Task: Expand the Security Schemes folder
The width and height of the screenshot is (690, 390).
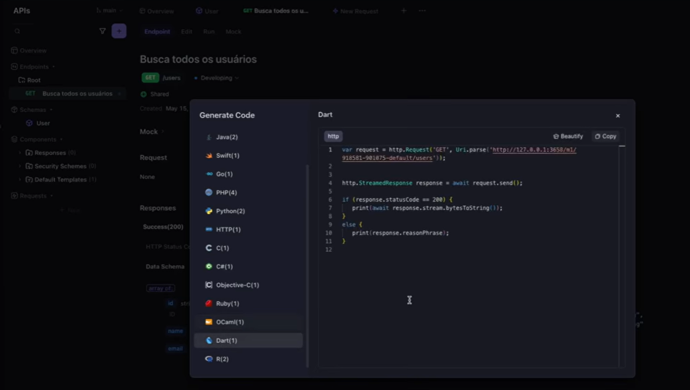Action: point(20,166)
